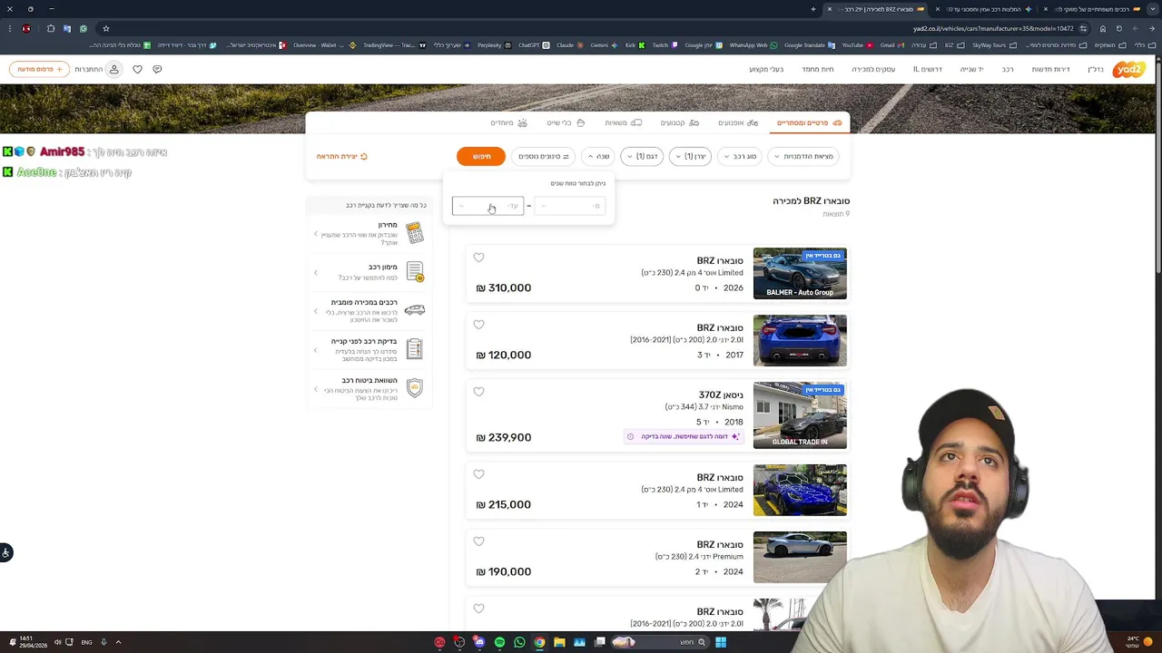Save the Subaru BRZ 310,000 listing with heart
Image resolution: width=1162 pixels, height=653 pixels.
pos(478,258)
